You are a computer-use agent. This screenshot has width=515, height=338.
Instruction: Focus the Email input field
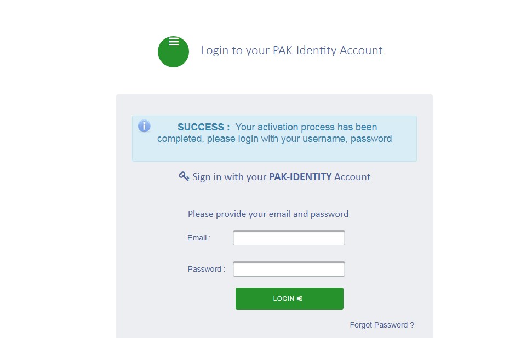click(x=289, y=238)
